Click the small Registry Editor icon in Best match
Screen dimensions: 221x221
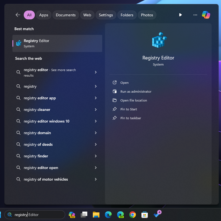(x=19, y=43)
